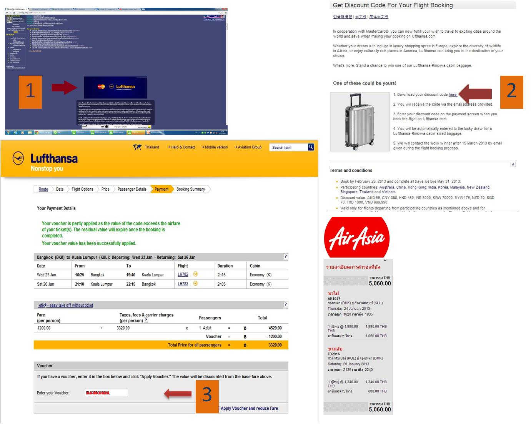Open the Windows Start button in the Pantip screenshot

pos(8,132)
